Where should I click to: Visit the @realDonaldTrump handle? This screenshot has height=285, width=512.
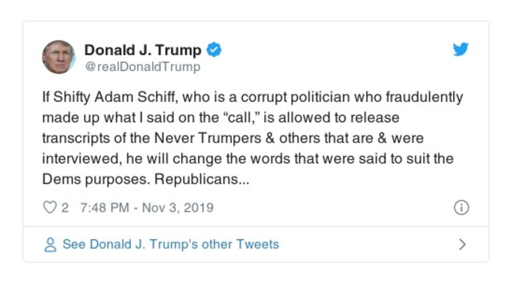(142, 67)
